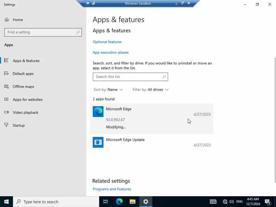The image size is (276, 207).
Task: Click the Find a setting search box
Action: (x=43, y=32)
